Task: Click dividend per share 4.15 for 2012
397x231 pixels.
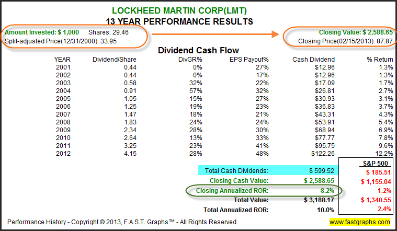Action: click(x=130, y=154)
